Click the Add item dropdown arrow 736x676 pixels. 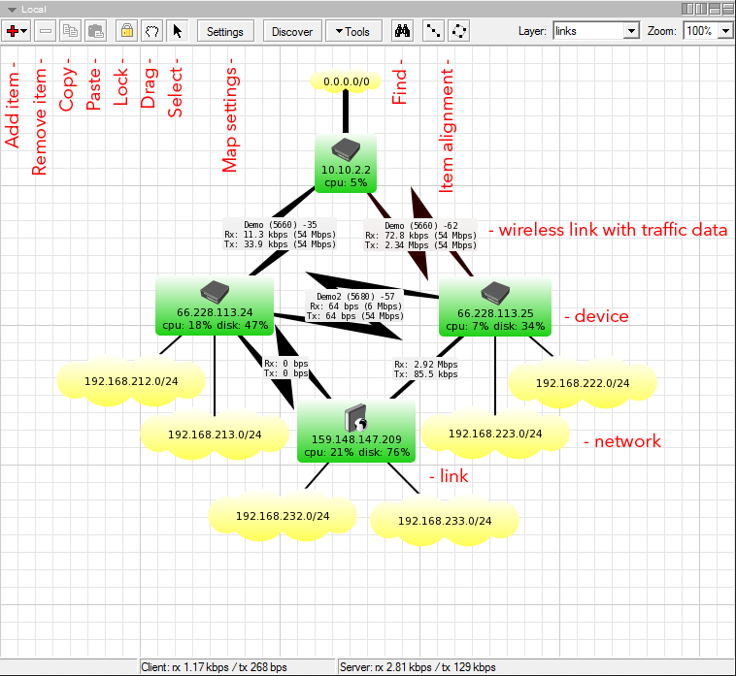[24, 31]
